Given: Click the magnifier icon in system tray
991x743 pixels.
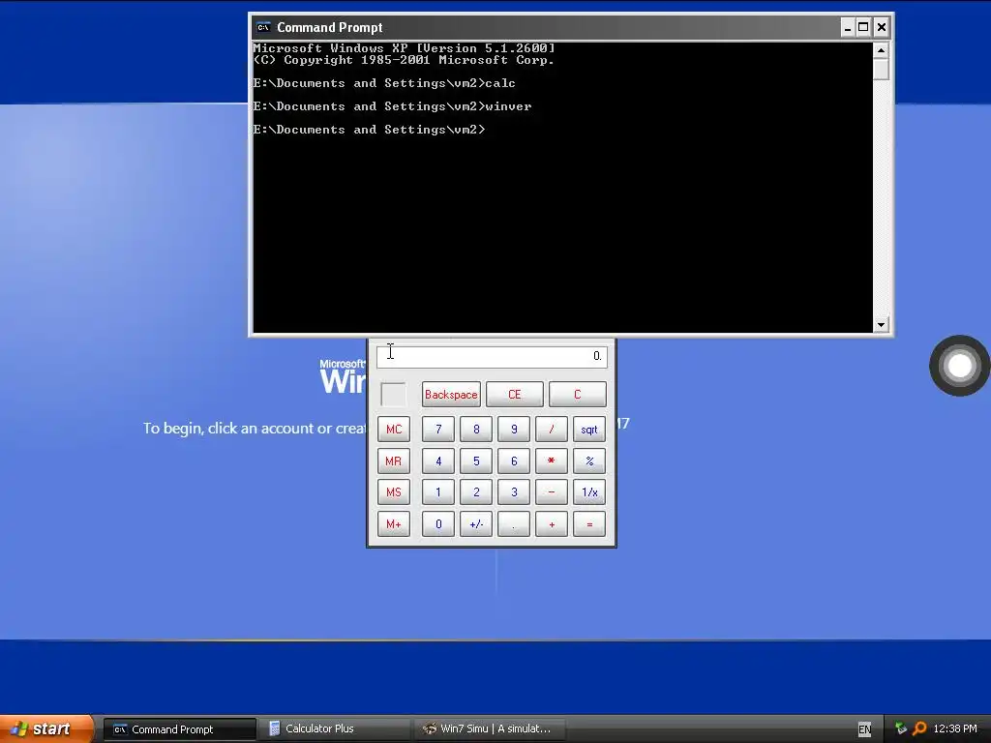Looking at the screenshot, I should pos(919,729).
